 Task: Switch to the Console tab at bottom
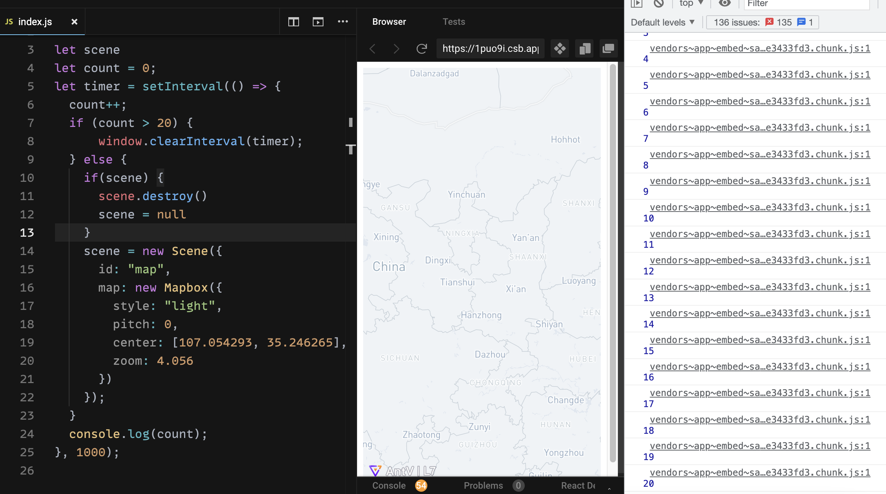388,485
